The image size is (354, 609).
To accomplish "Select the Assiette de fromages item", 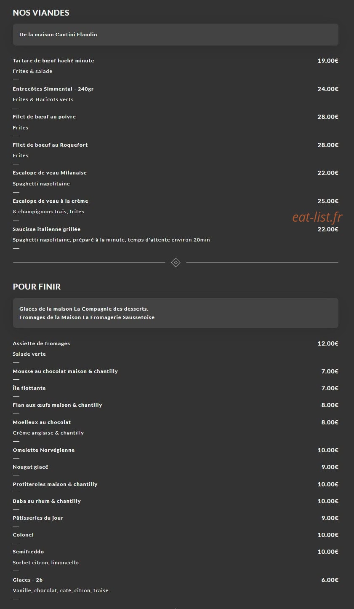I will (41, 343).
